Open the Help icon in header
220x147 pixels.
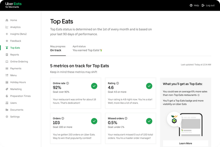tap(191, 6)
